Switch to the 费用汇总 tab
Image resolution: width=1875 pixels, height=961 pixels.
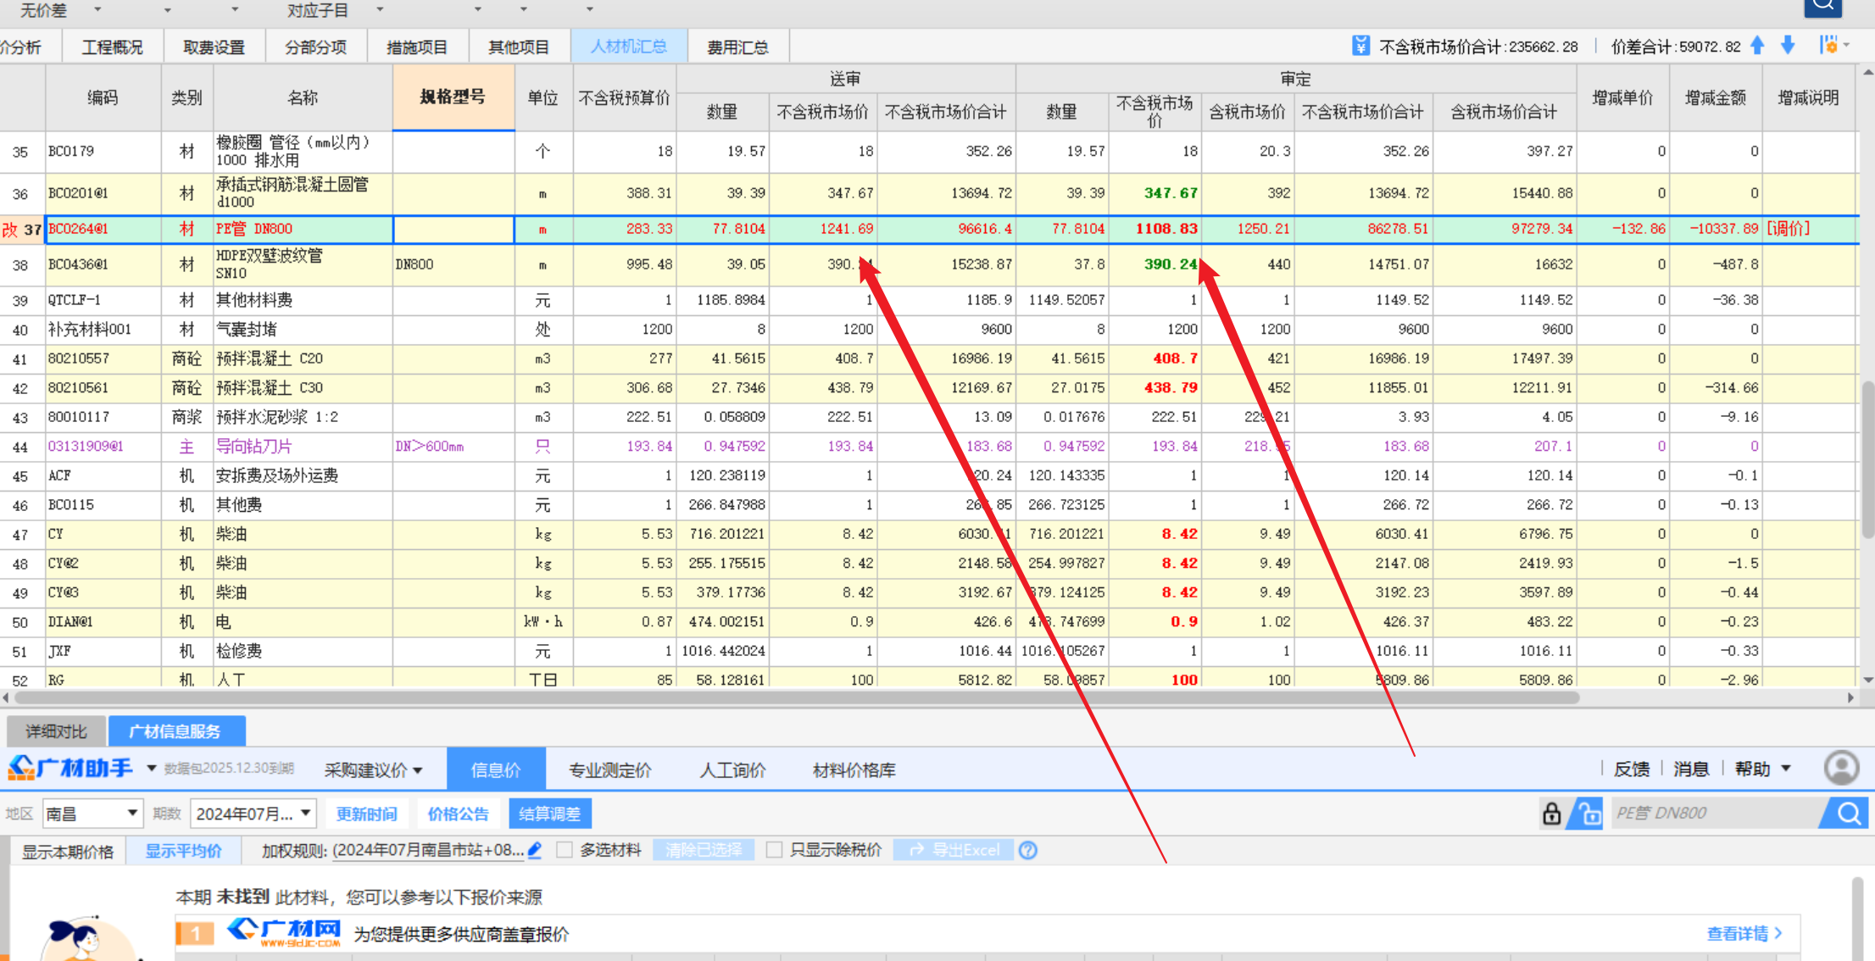[737, 47]
